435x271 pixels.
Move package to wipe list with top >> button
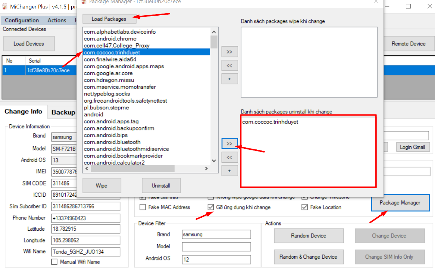(229, 52)
